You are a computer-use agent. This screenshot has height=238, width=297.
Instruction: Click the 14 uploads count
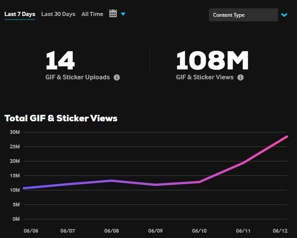click(60, 61)
